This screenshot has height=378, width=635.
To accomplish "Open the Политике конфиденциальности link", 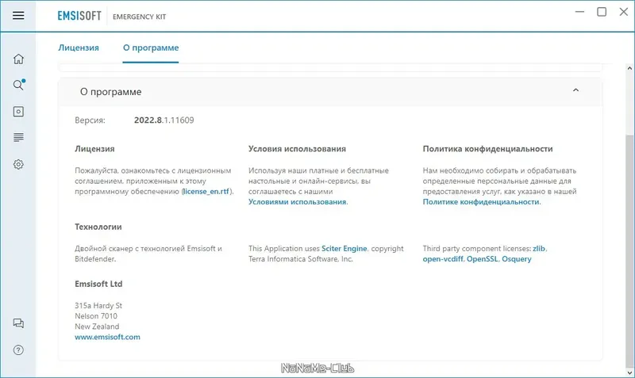I will pyautogui.click(x=481, y=202).
